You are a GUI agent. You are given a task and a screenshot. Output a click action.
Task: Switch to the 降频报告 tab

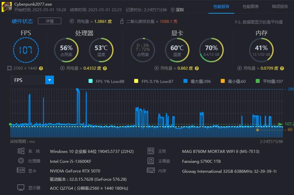click(x=280, y=7)
